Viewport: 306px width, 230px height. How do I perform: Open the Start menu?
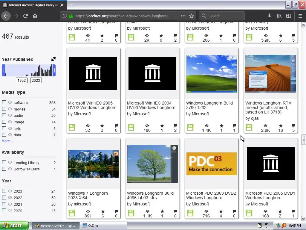point(14,226)
